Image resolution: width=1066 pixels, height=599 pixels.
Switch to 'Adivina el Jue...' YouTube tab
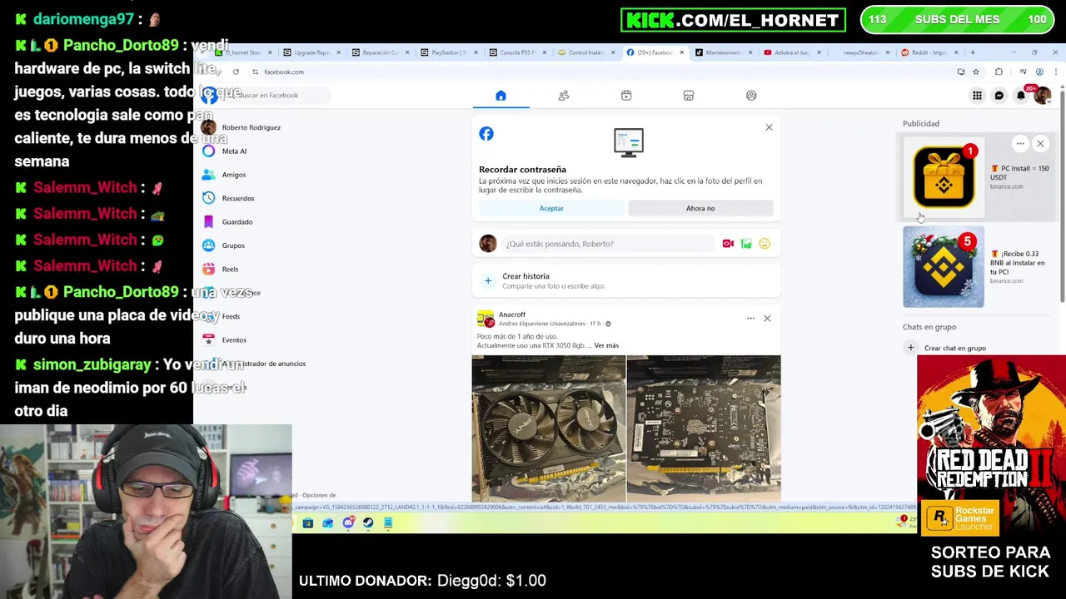[792, 52]
